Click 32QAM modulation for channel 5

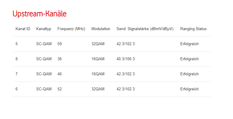pyautogui.click(x=98, y=44)
